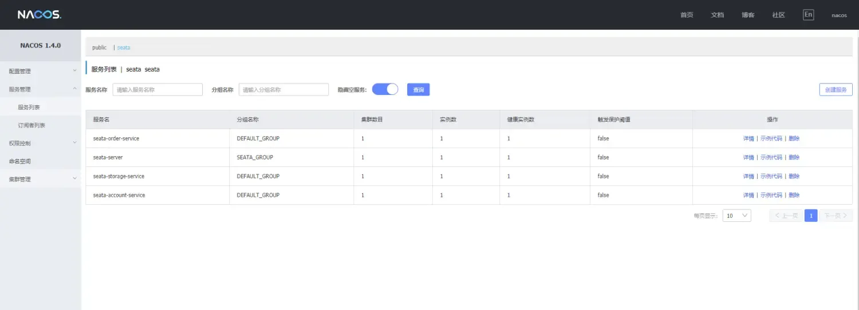Select 订阅者列表 in the sidebar
Screen dimensions: 859x310
pyautogui.click(x=41, y=125)
